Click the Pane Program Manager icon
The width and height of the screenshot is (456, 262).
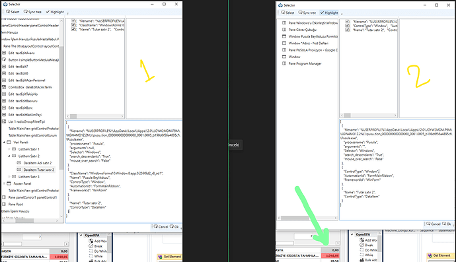tap(284, 63)
